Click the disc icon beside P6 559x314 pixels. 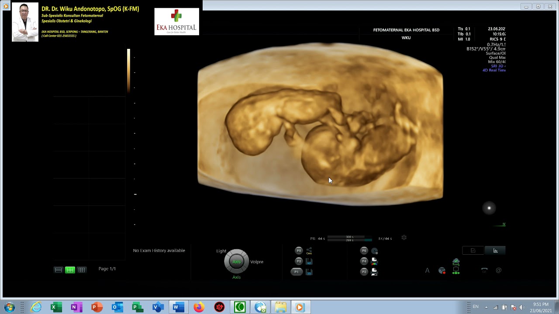coord(374,251)
